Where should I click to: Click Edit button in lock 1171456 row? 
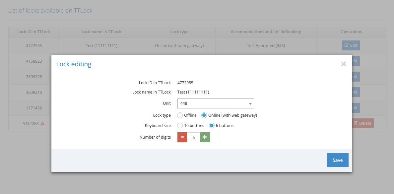coord(355,108)
